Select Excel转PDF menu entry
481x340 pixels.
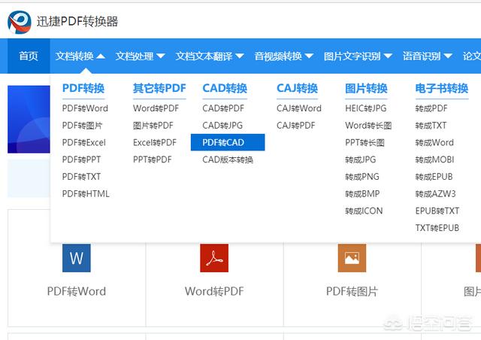click(x=155, y=142)
